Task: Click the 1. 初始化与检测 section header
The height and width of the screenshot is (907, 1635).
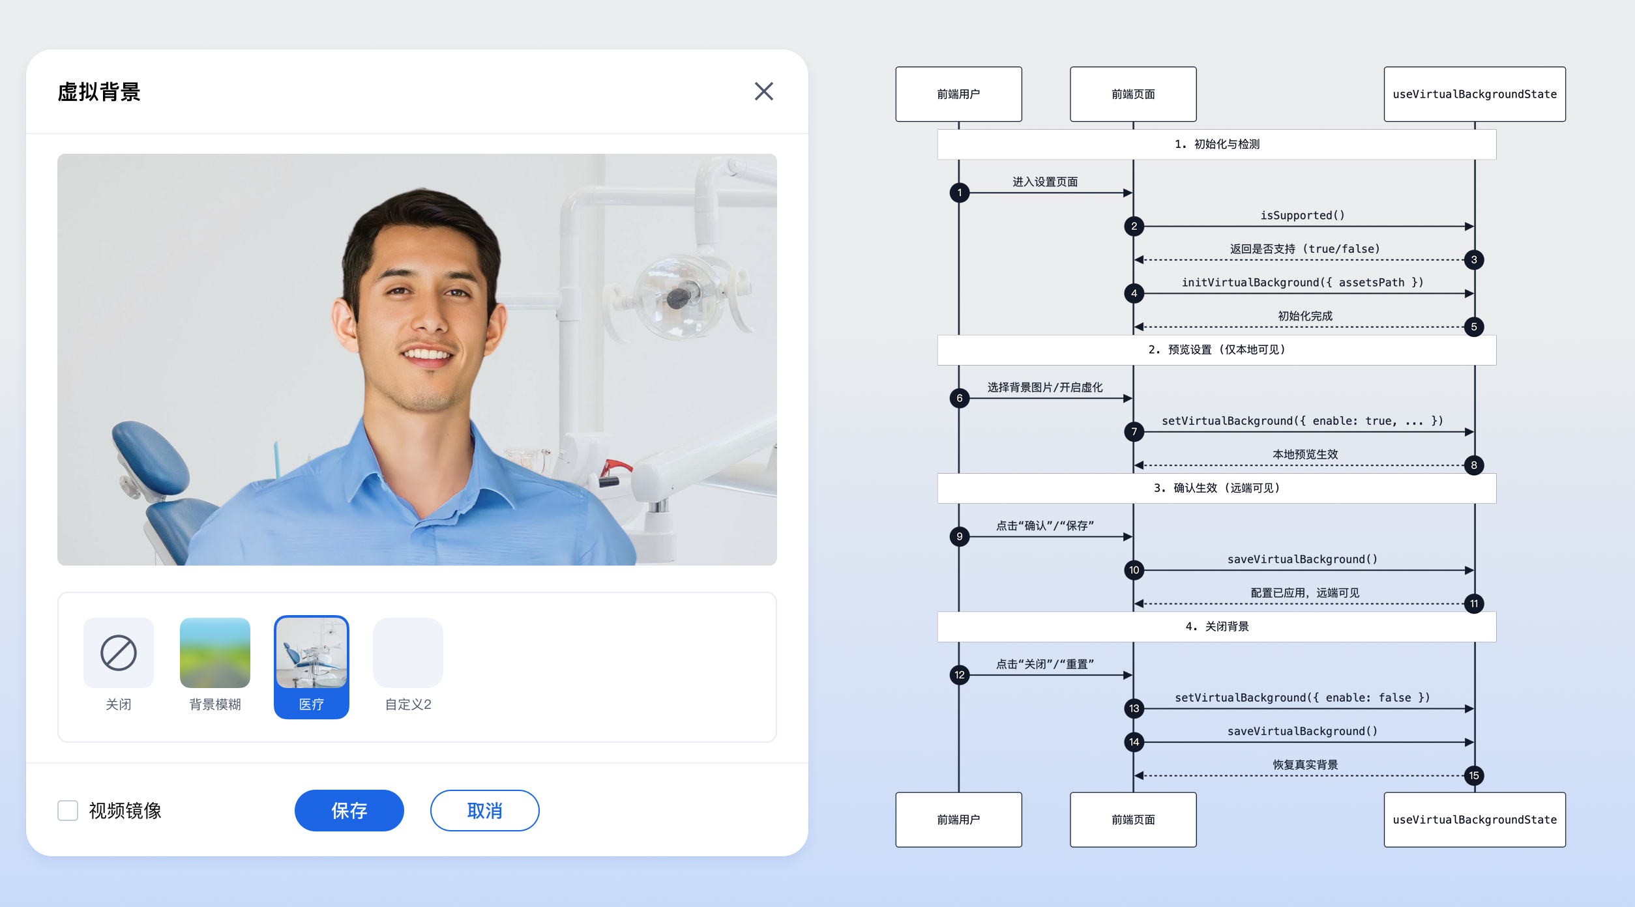Action: tap(1216, 144)
